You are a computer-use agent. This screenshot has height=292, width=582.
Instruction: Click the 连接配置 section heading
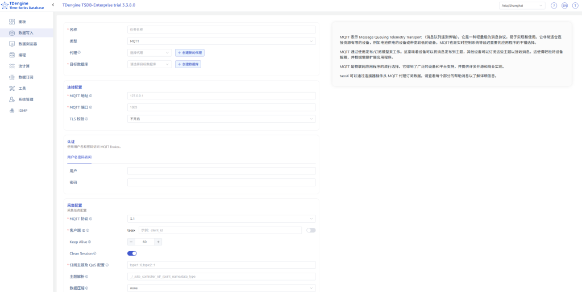tap(74, 87)
